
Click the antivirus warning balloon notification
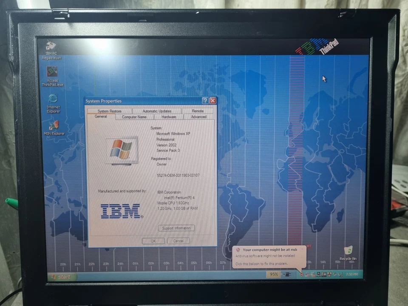click(x=267, y=257)
